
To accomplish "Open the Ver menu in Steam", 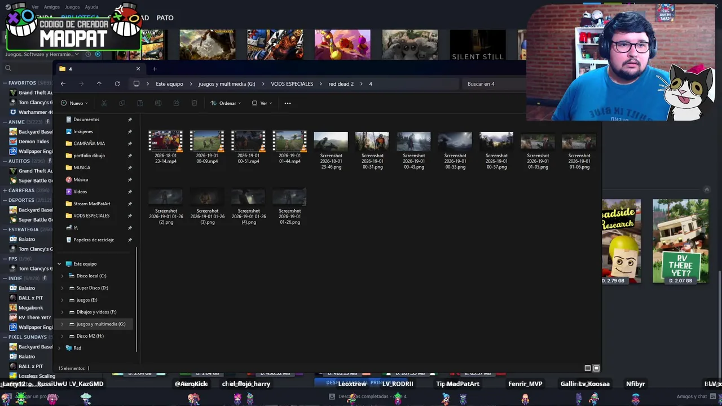I will tap(35, 7).
